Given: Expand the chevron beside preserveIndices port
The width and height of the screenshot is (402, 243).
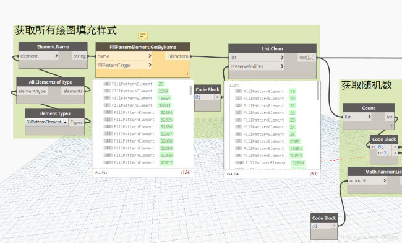Looking at the screenshot, I should click(282, 66).
